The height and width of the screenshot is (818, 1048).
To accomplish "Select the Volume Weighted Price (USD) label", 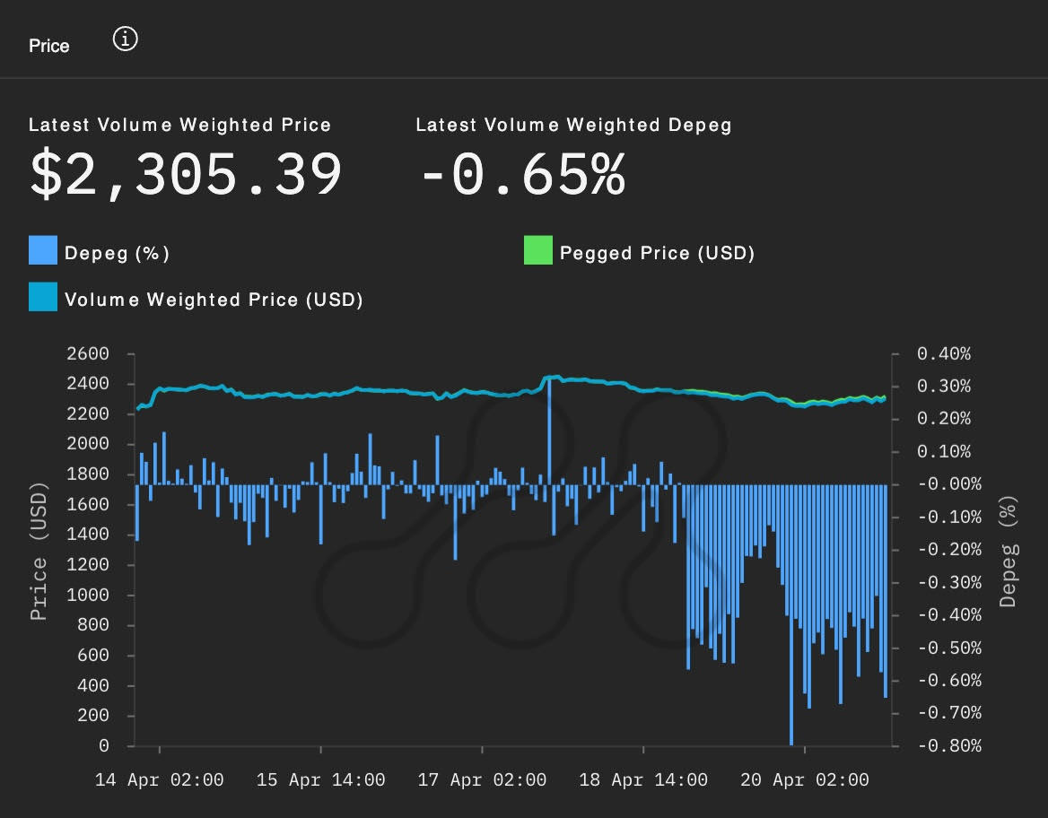I will [214, 300].
